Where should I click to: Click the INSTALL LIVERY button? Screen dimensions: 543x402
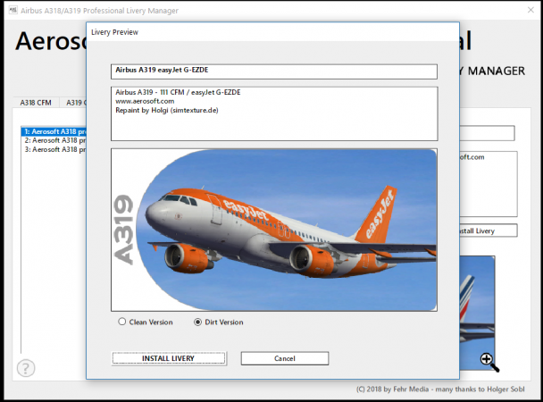[x=169, y=358]
